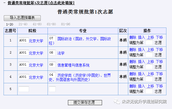
Task: Open 北京大学 link in choice 2
Action: [36, 53]
